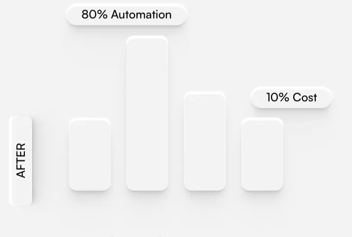This screenshot has width=352, height=237.
Task: Click the word Automation in top pill
Action: pos(141,15)
